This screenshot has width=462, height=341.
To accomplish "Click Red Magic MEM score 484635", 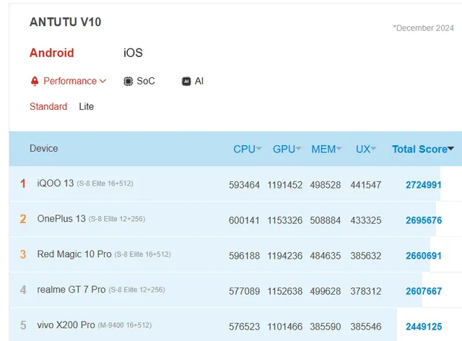I will coord(326,256).
